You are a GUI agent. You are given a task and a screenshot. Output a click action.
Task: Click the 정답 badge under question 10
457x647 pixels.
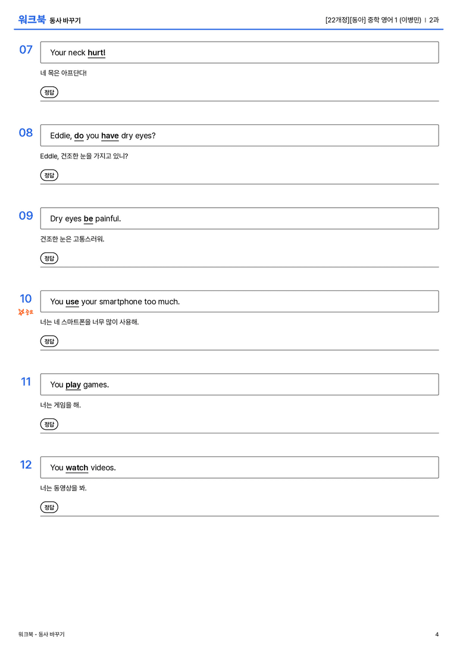pyautogui.click(x=49, y=341)
